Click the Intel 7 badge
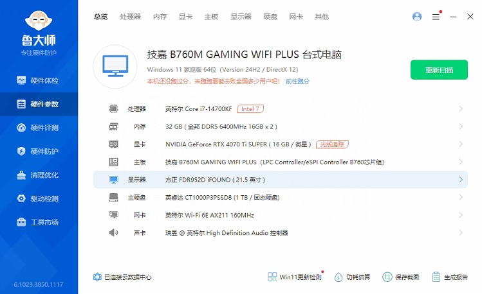Image resolution: width=482 pixels, height=294 pixels. click(250, 109)
